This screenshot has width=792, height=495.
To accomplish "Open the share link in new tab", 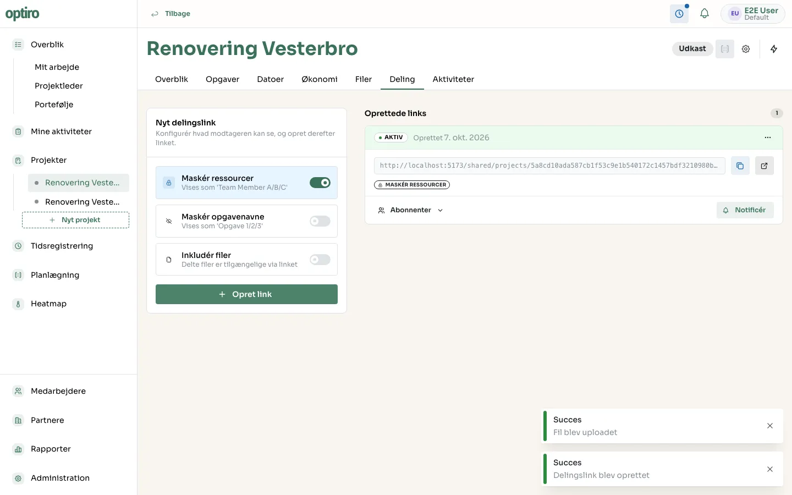I will tap(765, 166).
